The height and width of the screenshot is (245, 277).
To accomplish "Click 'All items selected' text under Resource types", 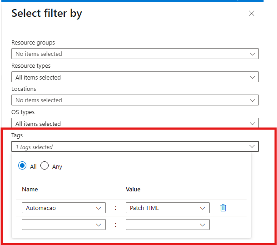I will (38, 77).
